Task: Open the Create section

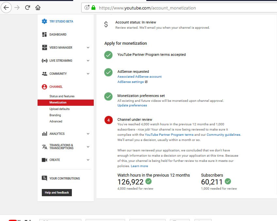Action: [x=55, y=160]
